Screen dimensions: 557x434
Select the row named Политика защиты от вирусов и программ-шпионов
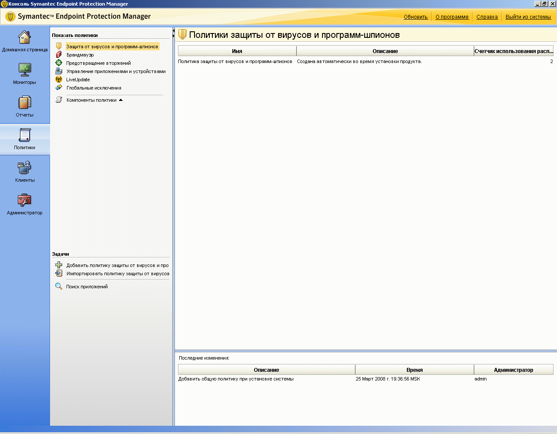[x=366, y=61]
